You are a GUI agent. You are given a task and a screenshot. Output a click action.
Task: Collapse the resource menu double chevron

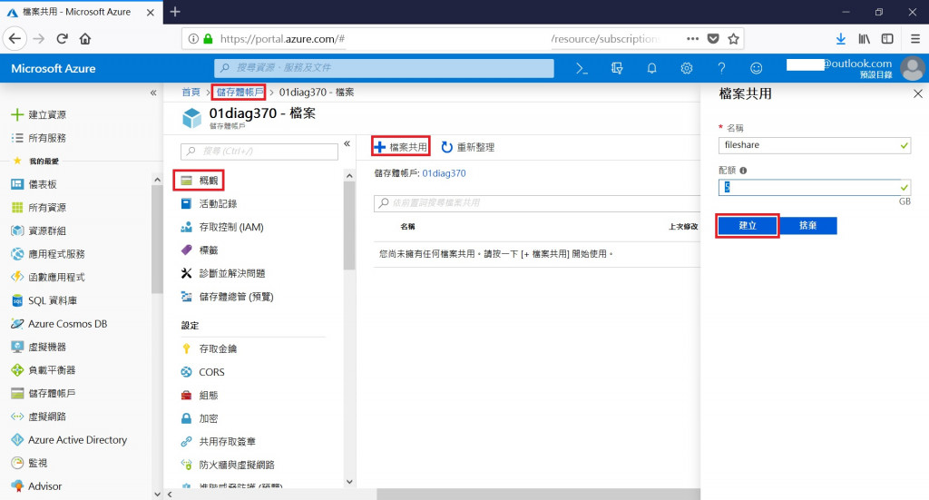pos(347,144)
